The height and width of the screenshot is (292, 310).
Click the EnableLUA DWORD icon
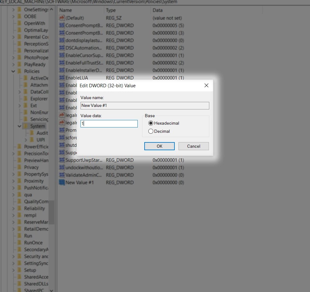[x=62, y=78]
